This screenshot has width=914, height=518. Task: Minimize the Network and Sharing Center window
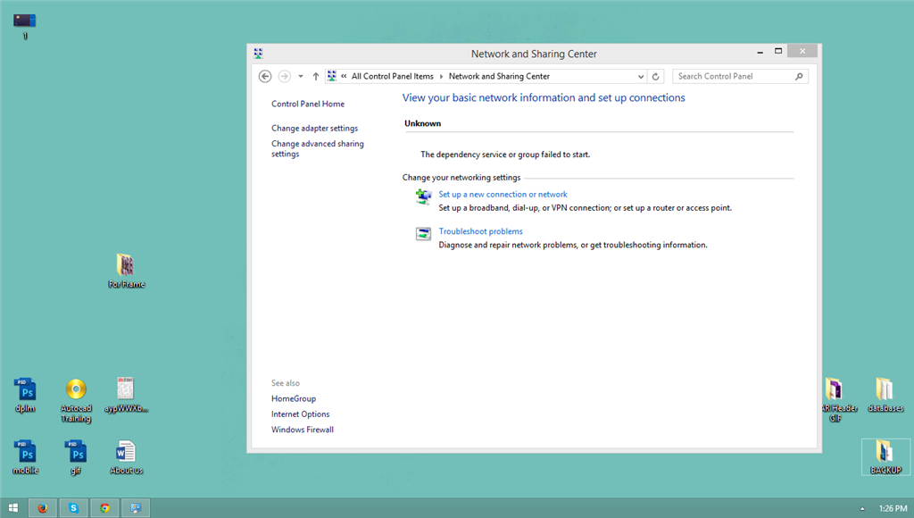pos(760,52)
